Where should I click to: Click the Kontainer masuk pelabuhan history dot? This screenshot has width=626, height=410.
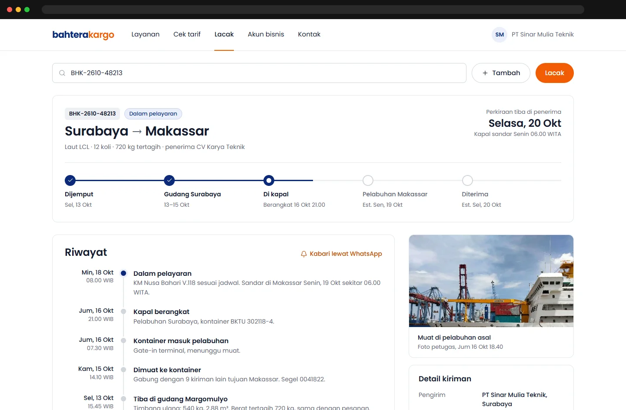pos(123,341)
